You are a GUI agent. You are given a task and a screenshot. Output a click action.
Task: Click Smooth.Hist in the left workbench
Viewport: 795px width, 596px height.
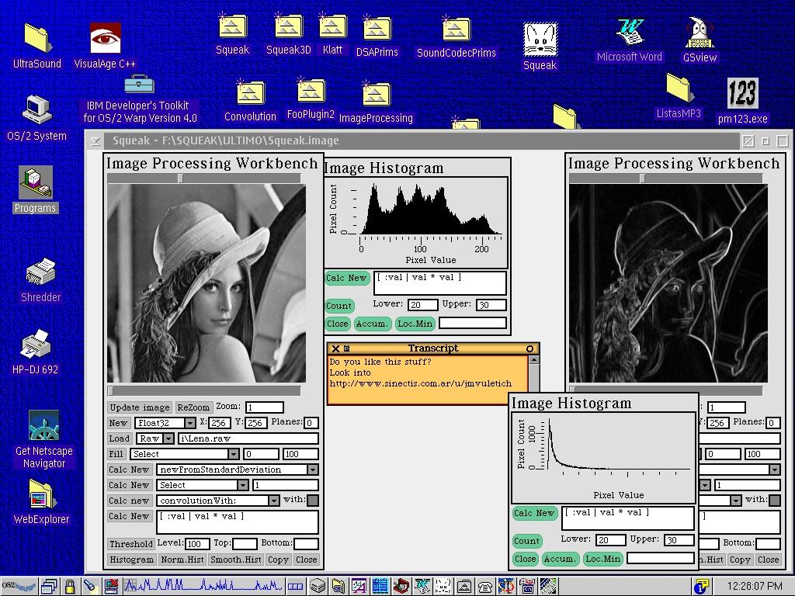coord(235,560)
